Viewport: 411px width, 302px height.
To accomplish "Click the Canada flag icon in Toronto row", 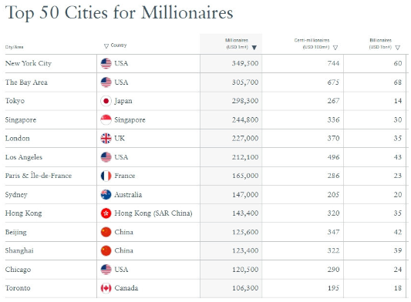I will 106,288.
